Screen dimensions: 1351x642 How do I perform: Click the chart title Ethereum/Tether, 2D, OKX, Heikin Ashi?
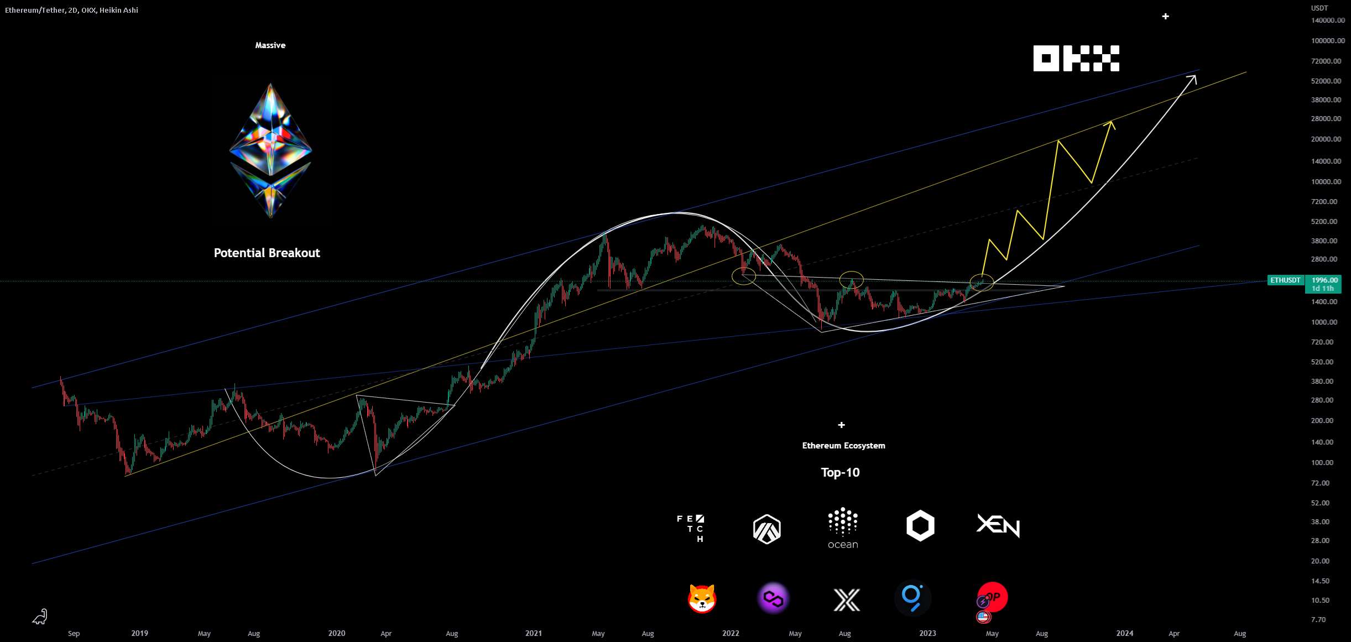click(x=72, y=10)
